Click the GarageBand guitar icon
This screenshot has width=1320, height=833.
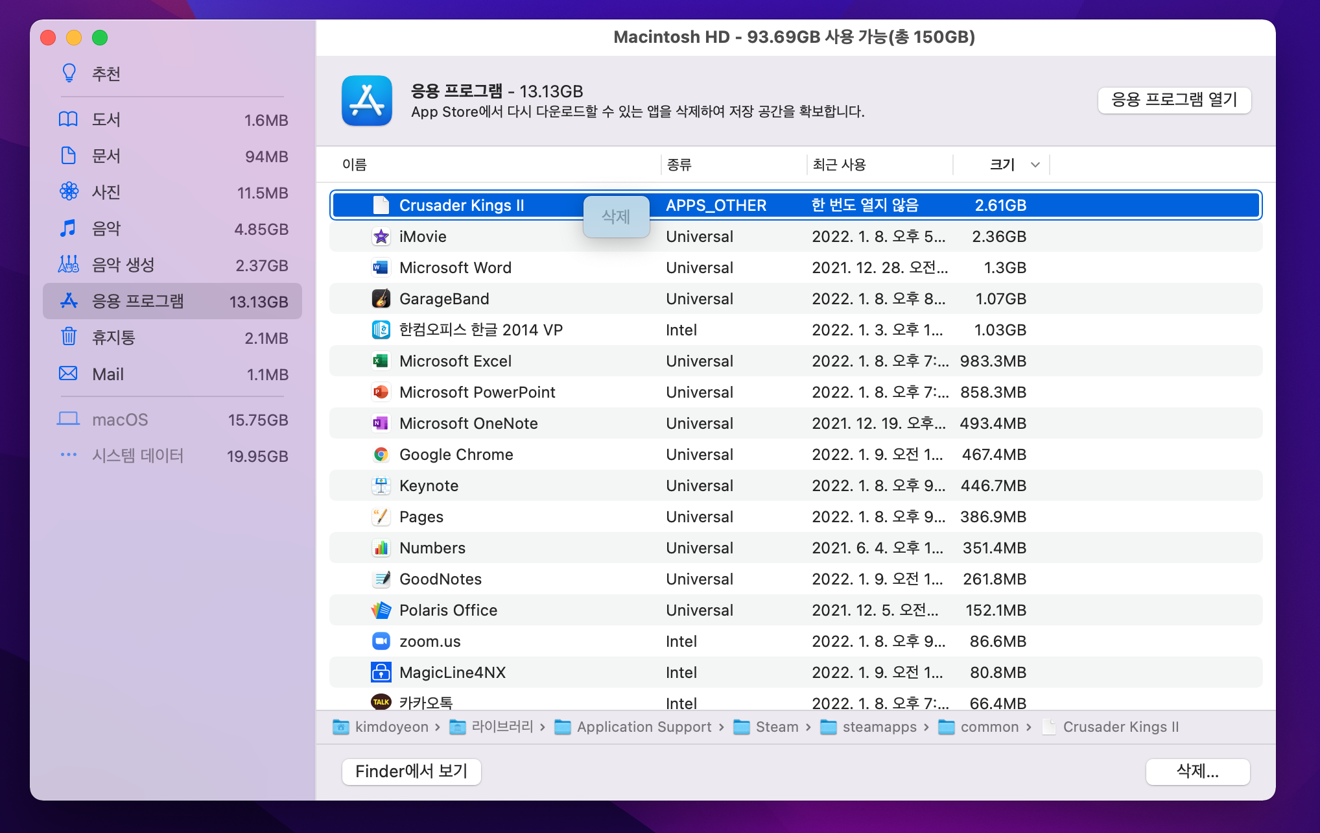pyautogui.click(x=381, y=299)
